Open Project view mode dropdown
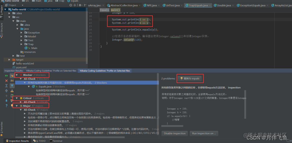The width and height of the screenshot is (292, 143). click(22, 5)
